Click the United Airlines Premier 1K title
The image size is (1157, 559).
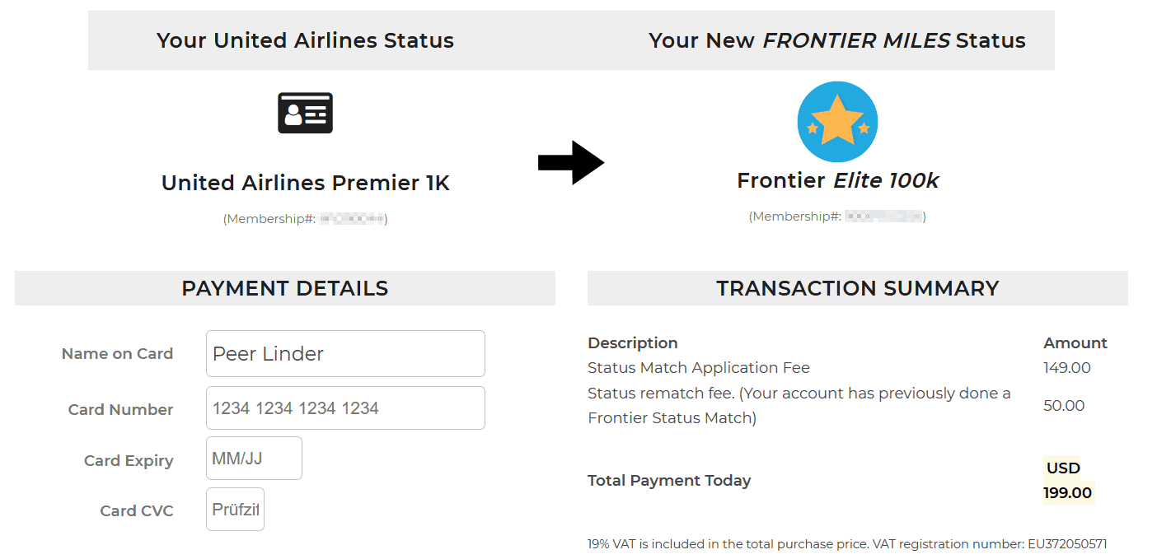(x=305, y=183)
